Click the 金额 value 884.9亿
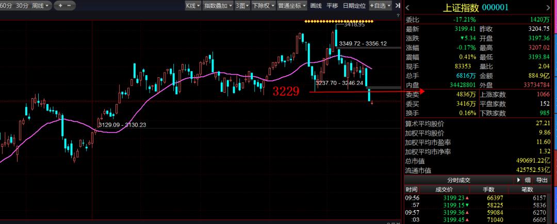Image resolution: width=557 pixels, height=224 pixels. click(538, 76)
